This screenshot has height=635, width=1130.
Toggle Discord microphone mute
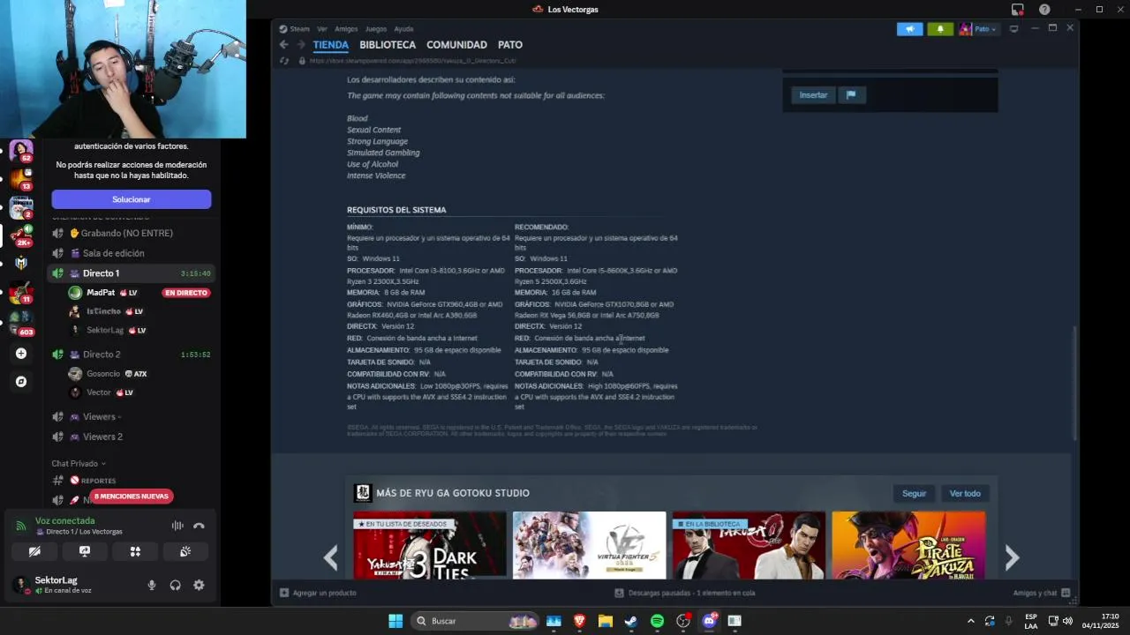(152, 585)
